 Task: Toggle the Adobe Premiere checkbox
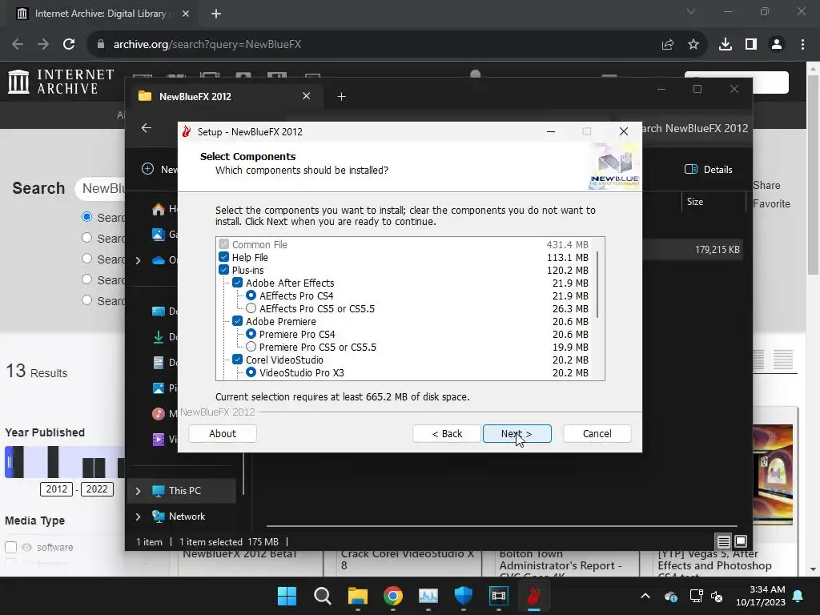tap(237, 321)
